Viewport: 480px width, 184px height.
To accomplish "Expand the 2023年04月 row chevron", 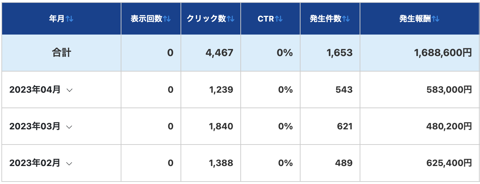I will 69,90.
